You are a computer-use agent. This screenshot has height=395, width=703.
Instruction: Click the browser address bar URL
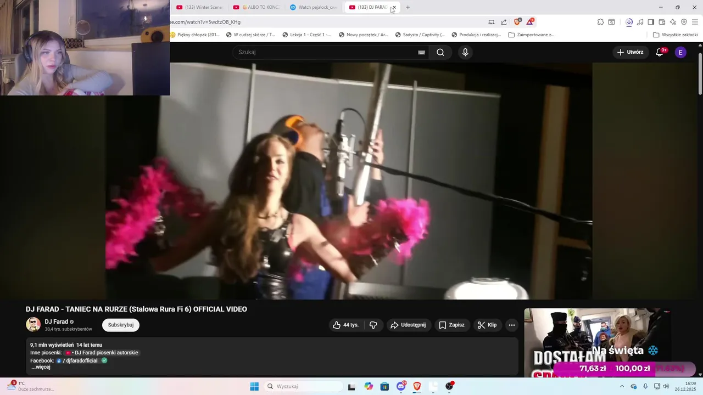click(x=205, y=22)
